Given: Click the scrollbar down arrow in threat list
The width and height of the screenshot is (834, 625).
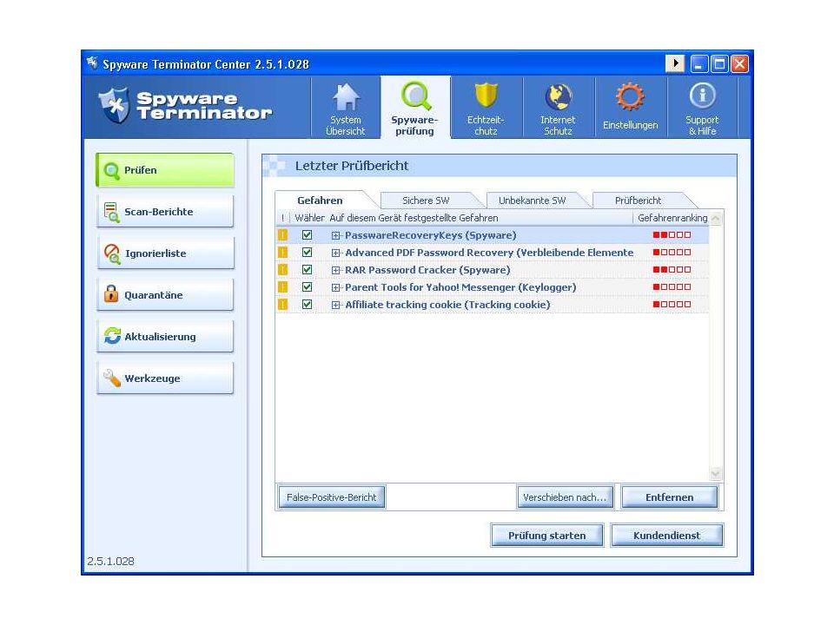Looking at the screenshot, I should click(716, 473).
